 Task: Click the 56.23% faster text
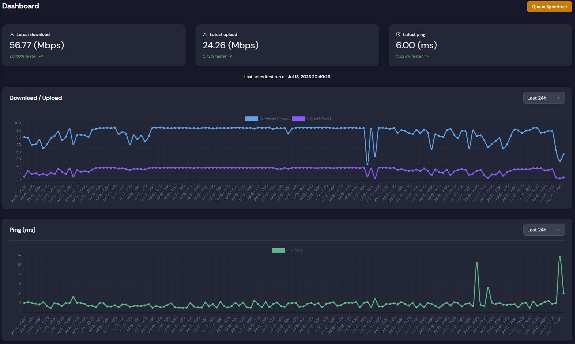coord(409,56)
